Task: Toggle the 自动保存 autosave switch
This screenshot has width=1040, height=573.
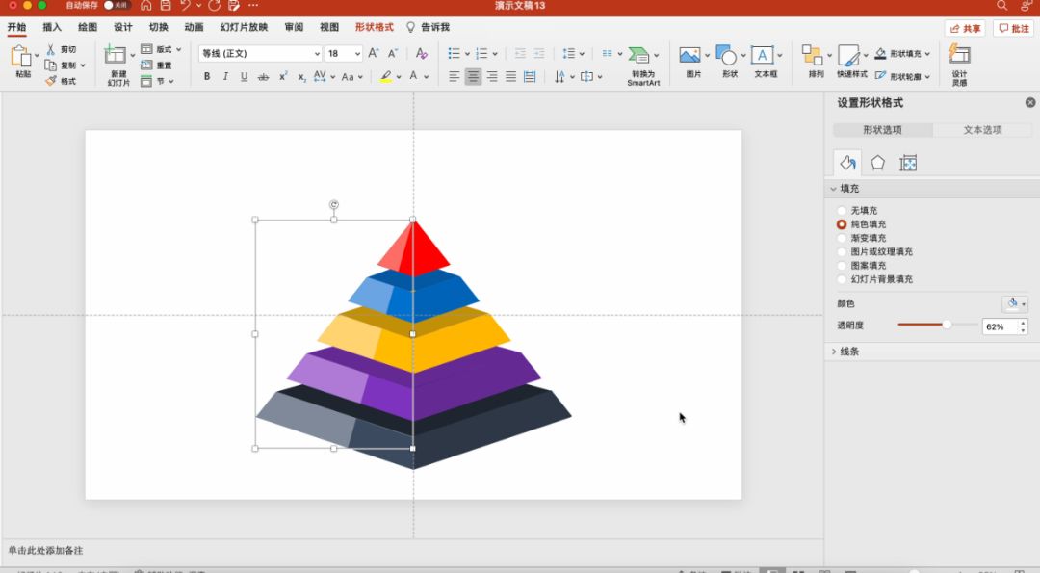Action: (x=117, y=6)
